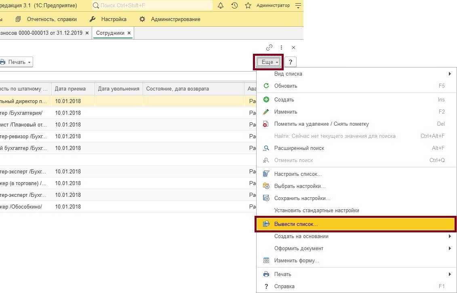Viewport: 457px width, 293px height.
Task: Close the Сотрудники tab
Action: [x=129, y=33]
